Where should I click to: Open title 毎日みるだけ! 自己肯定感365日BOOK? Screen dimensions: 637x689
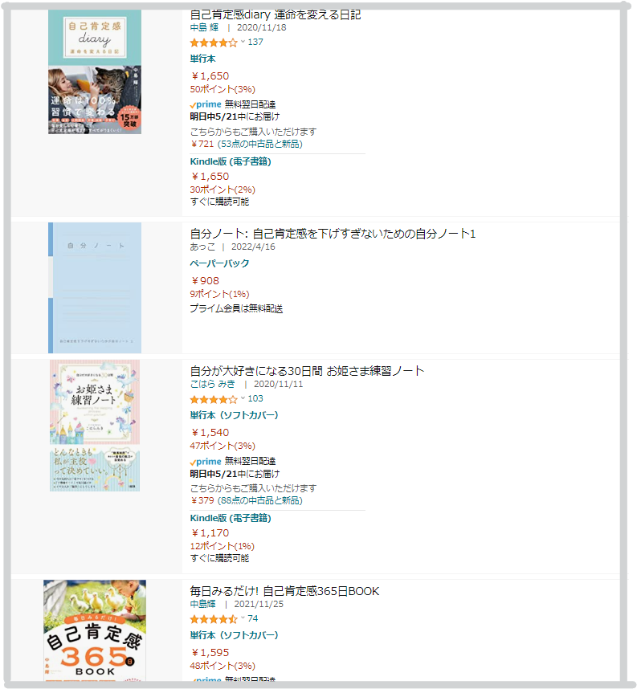[284, 591]
